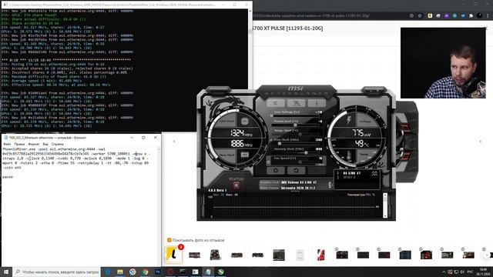Open Photoshop from the taskbar
This screenshot has width=493, height=277.
coord(158,272)
